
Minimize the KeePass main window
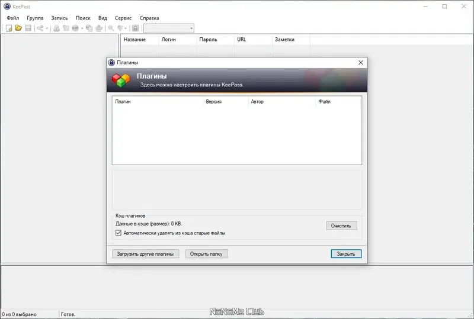(x=425, y=7)
